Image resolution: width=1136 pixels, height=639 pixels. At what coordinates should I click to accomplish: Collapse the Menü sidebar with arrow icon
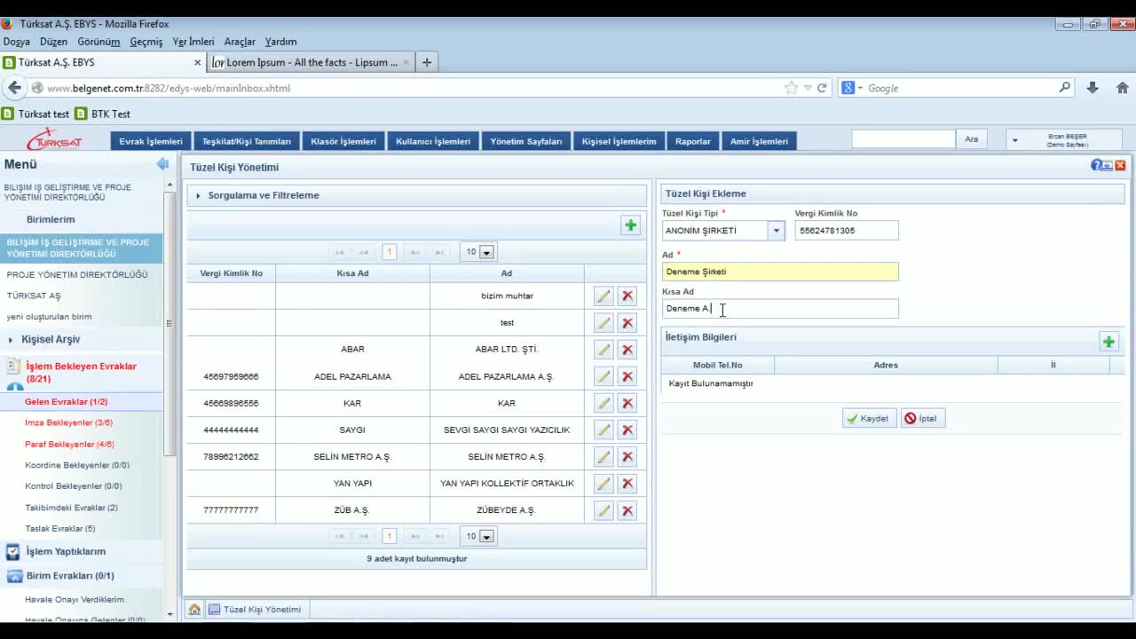(x=162, y=164)
